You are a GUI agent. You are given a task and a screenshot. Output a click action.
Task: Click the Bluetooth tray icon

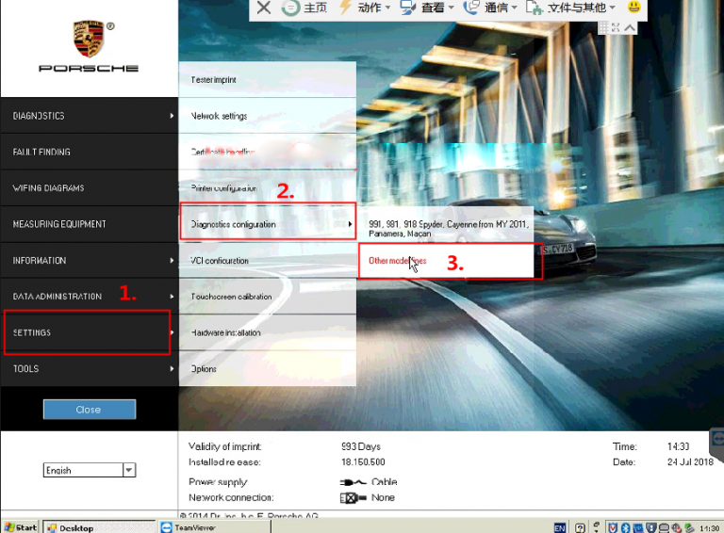626,528
